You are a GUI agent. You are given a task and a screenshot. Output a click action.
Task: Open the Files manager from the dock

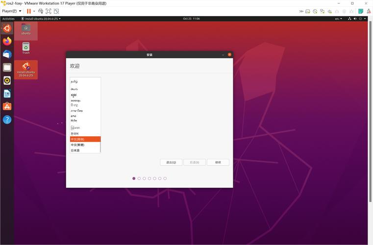(7, 68)
